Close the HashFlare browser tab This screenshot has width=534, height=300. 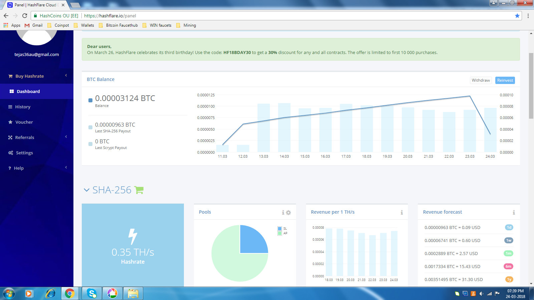pos(63,5)
